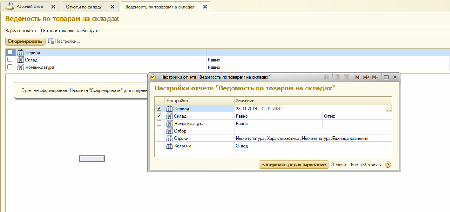Click Строки rows icon in dialog

point(169,138)
